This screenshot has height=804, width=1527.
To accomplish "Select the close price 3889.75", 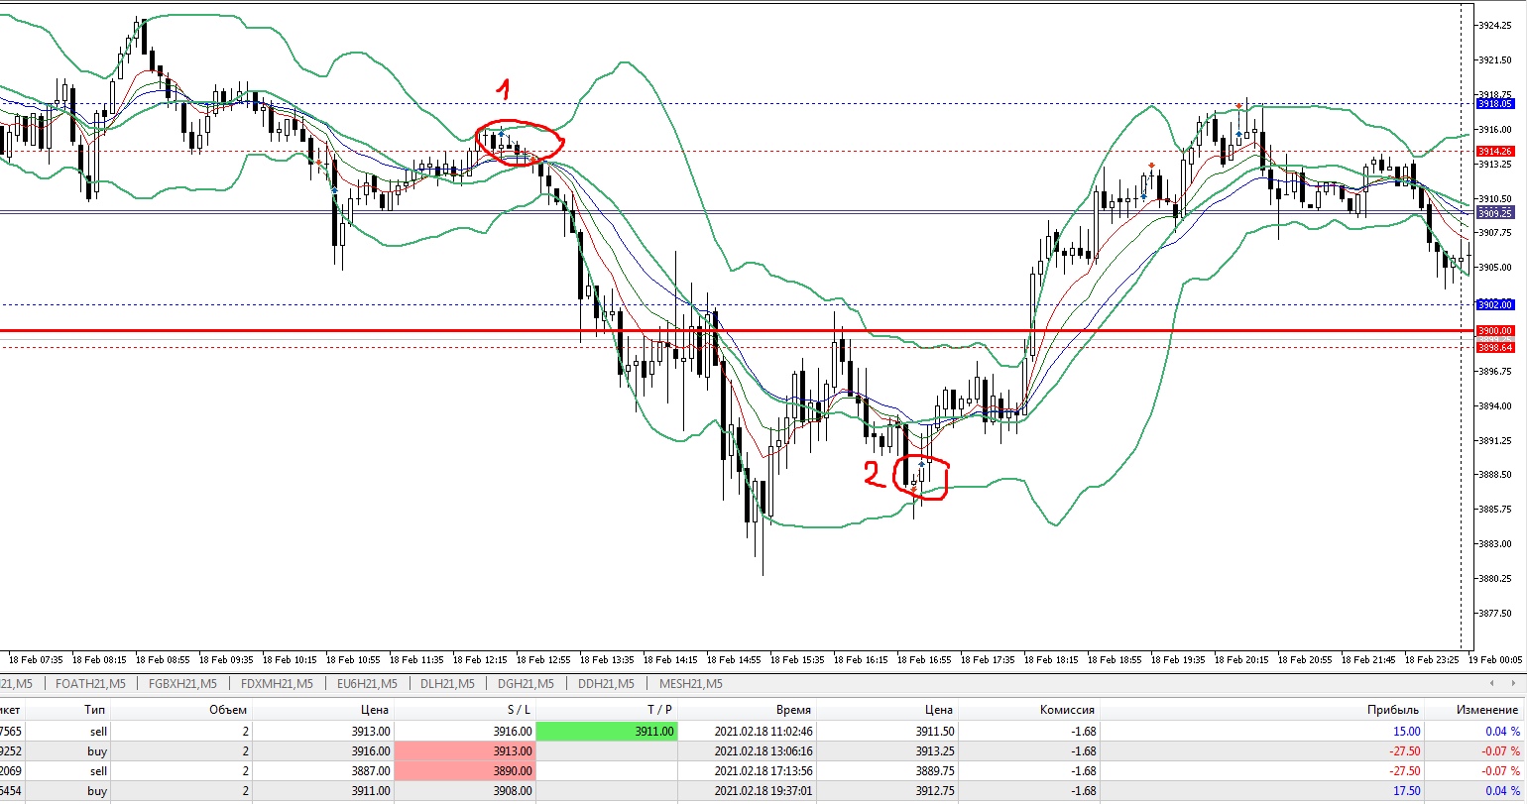I will tap(934, 770).
